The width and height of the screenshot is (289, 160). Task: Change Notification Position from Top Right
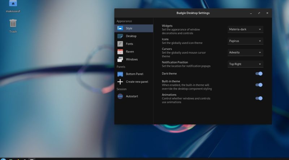tap(245, 64)
